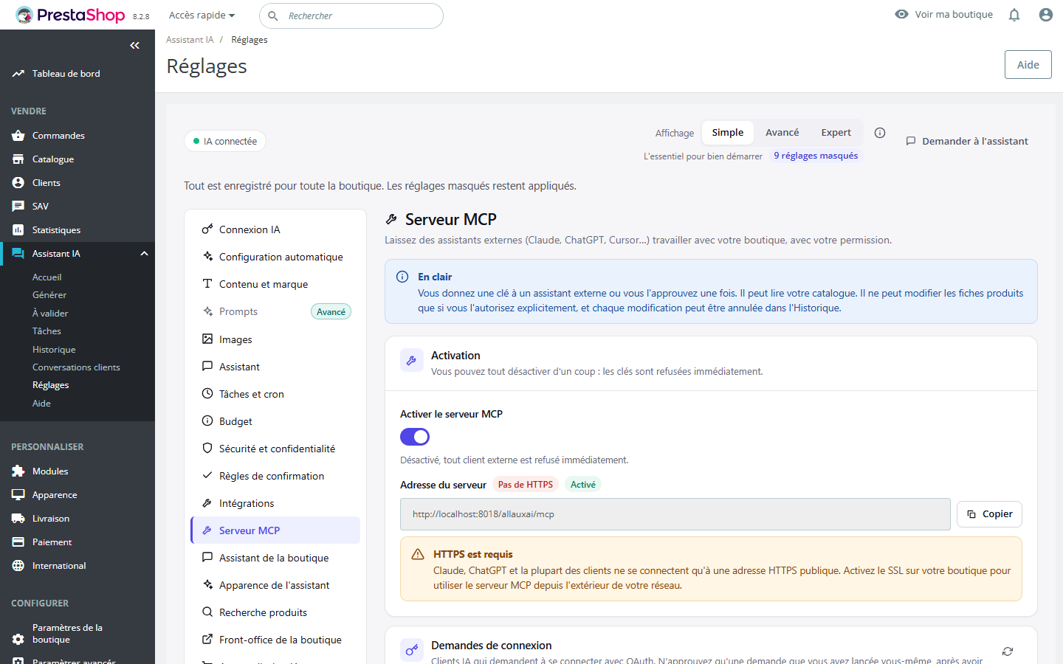The width and height of the screenshot is (1063, 664).
Task: Click the Apparence monitor icon
Action: click(18, 495)
